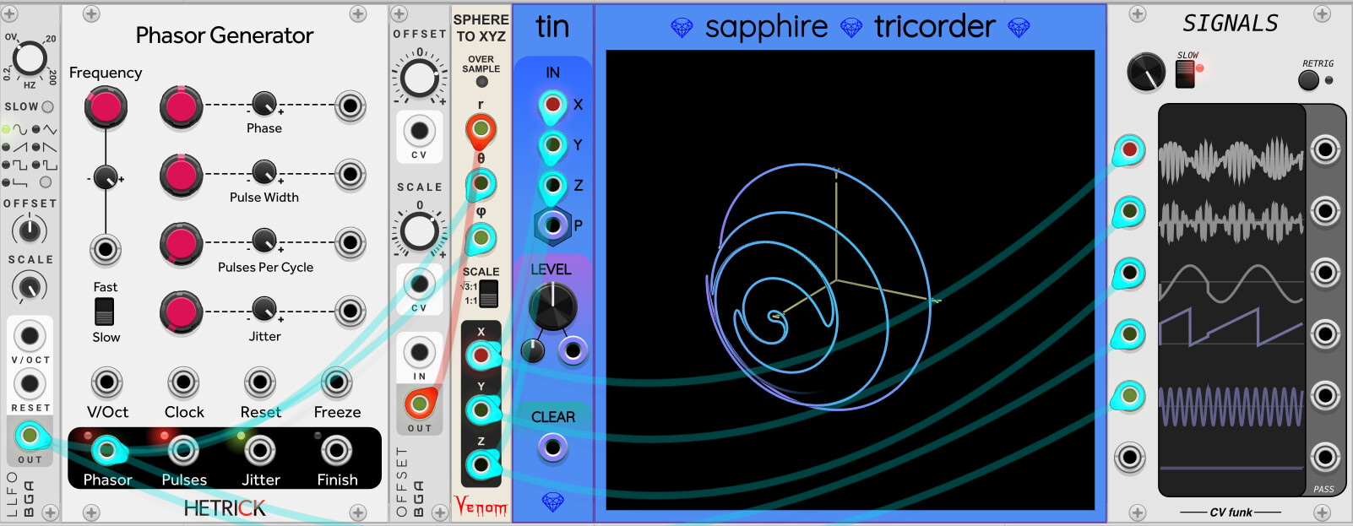
Task: Click the large pink Frequency knob
Action: pos(106,107)
